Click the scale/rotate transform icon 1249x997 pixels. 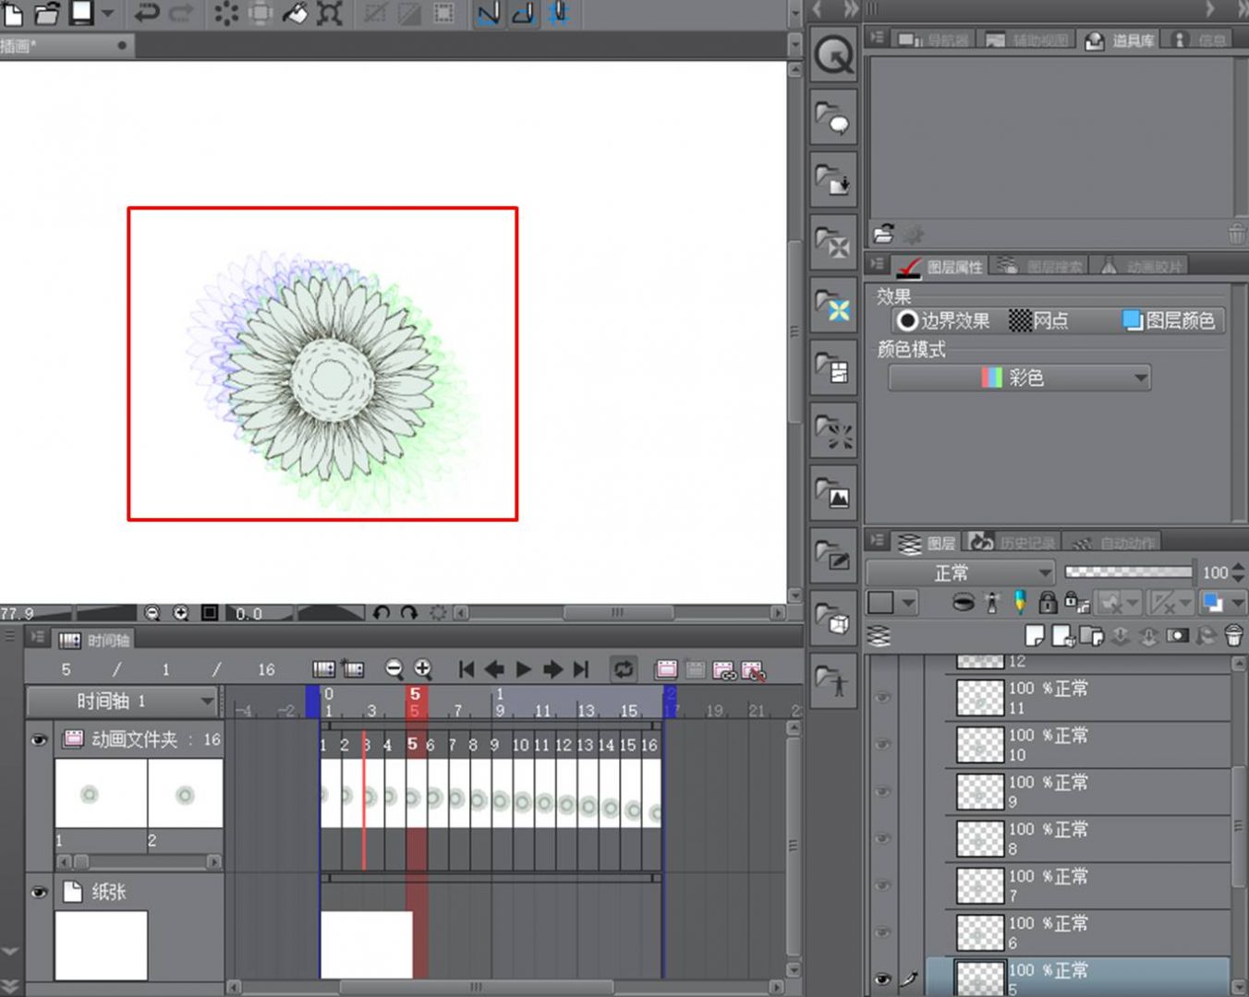[x=330, y=13]
